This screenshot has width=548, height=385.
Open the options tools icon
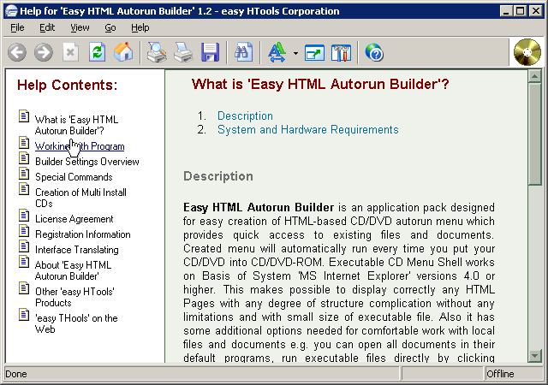[341, 53]
